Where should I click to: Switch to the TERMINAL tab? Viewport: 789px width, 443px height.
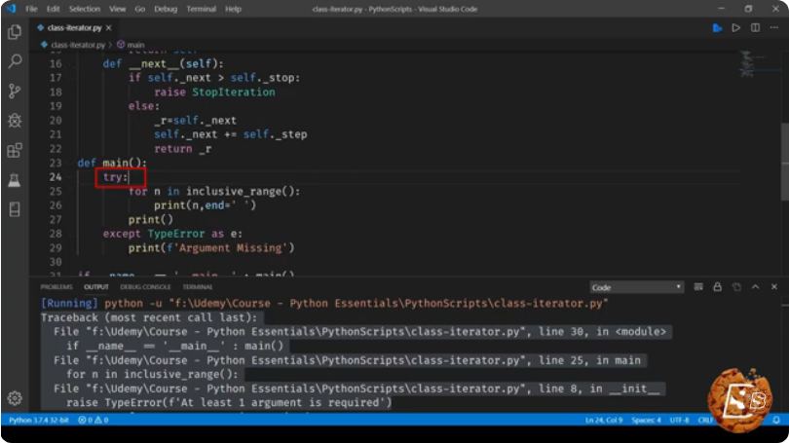198,287
